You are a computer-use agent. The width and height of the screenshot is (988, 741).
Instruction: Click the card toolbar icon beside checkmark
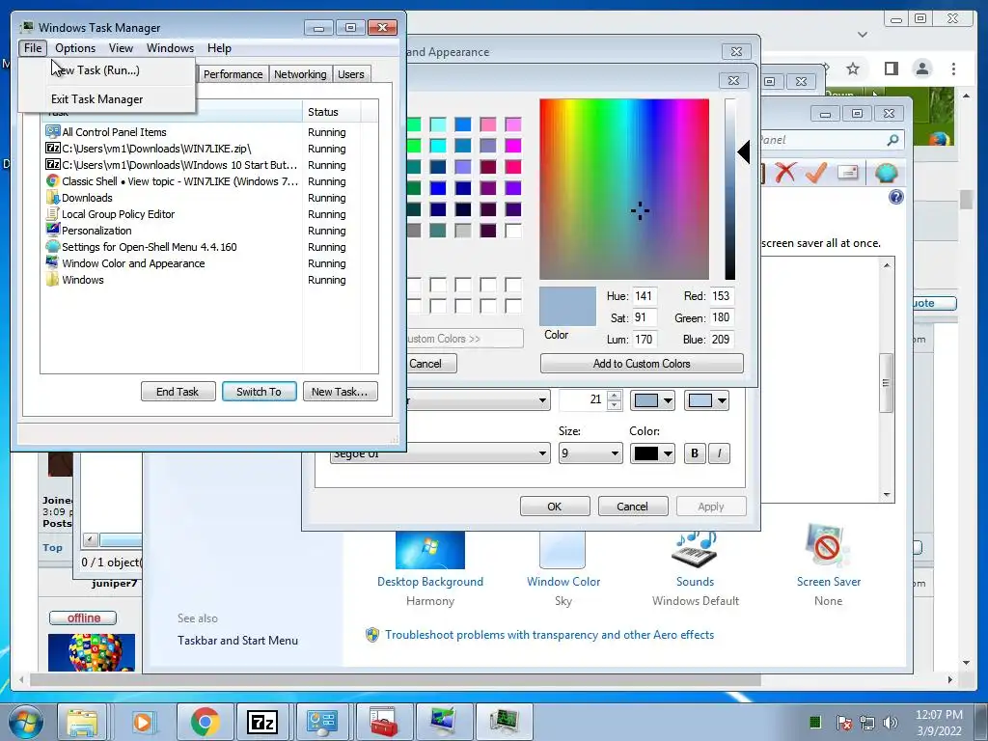(848, 172)
